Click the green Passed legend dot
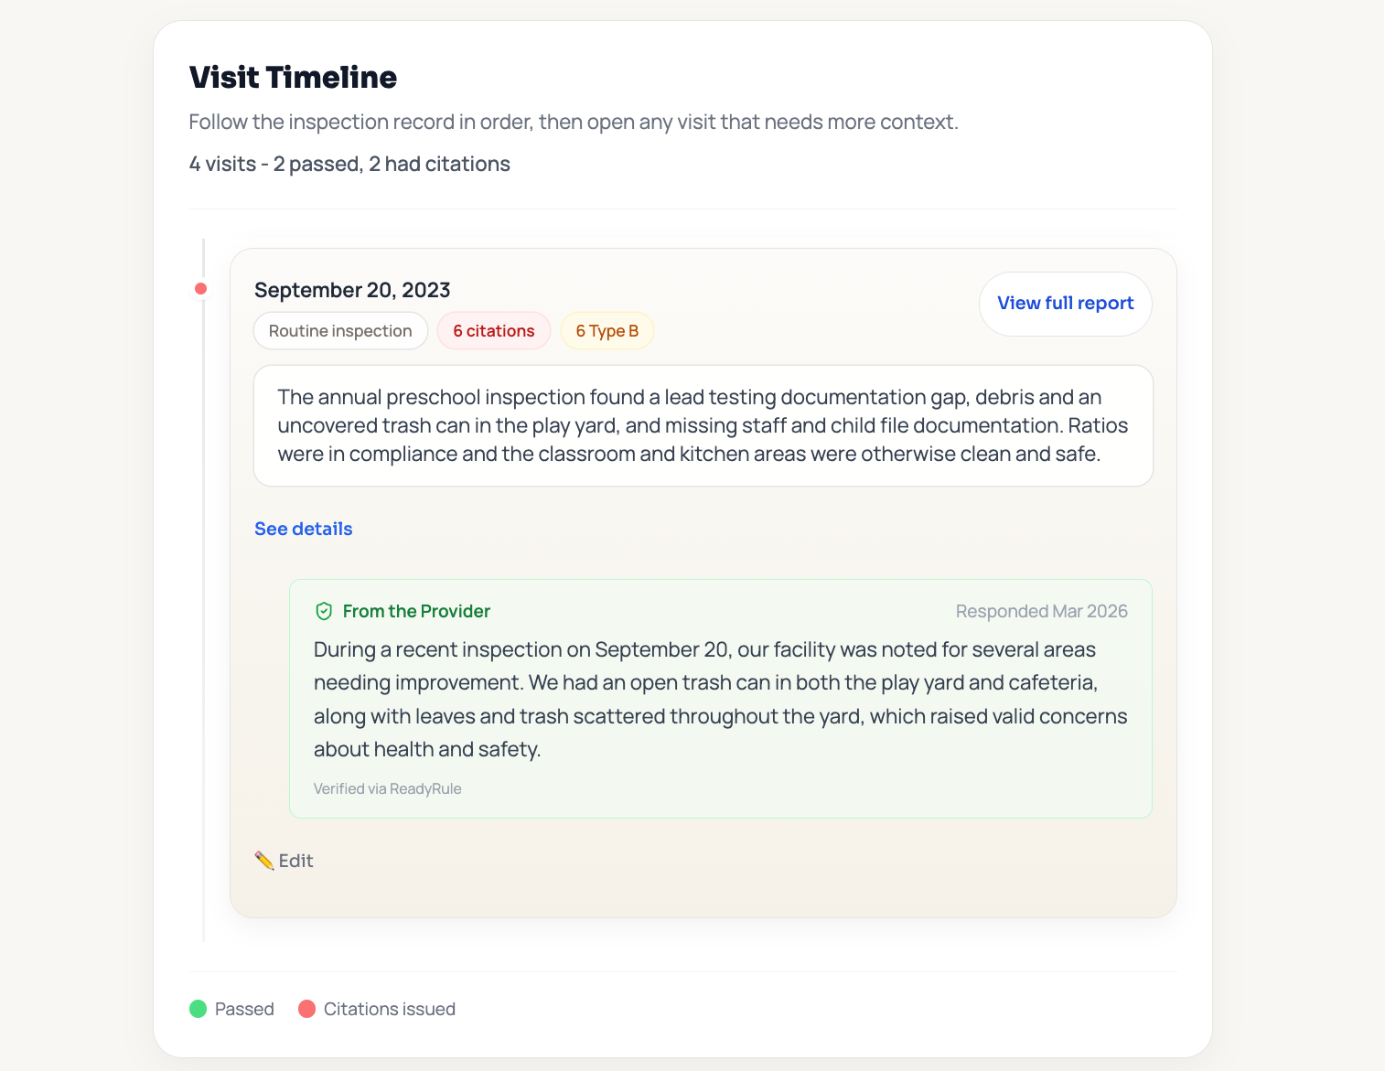Viewport: 1385px width, 1071px height. [198, 1009]
